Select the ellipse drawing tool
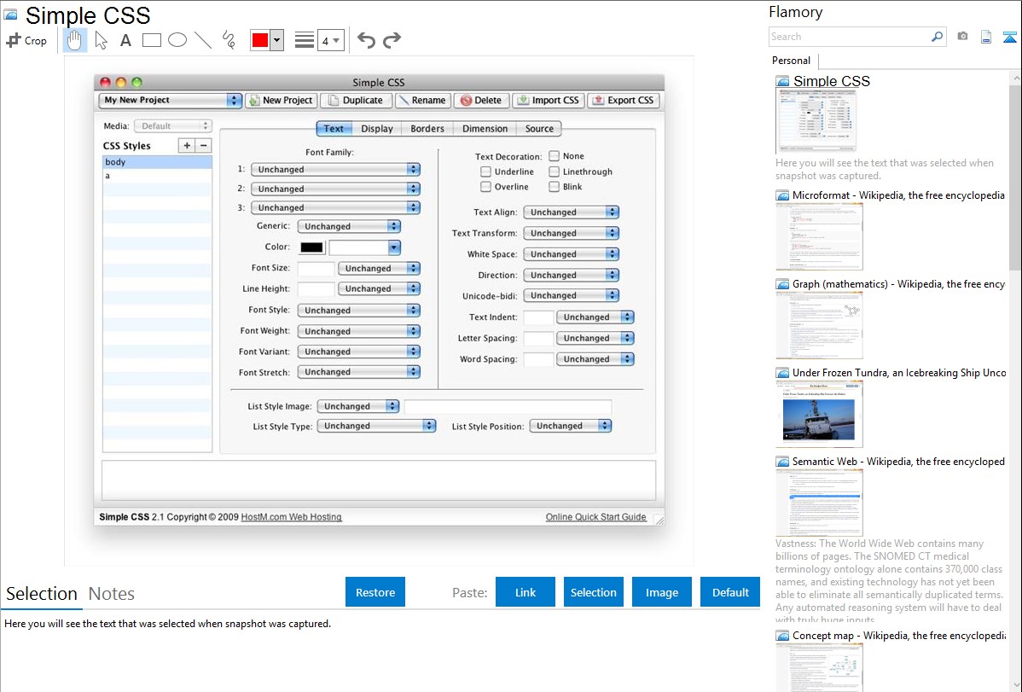 177,40
